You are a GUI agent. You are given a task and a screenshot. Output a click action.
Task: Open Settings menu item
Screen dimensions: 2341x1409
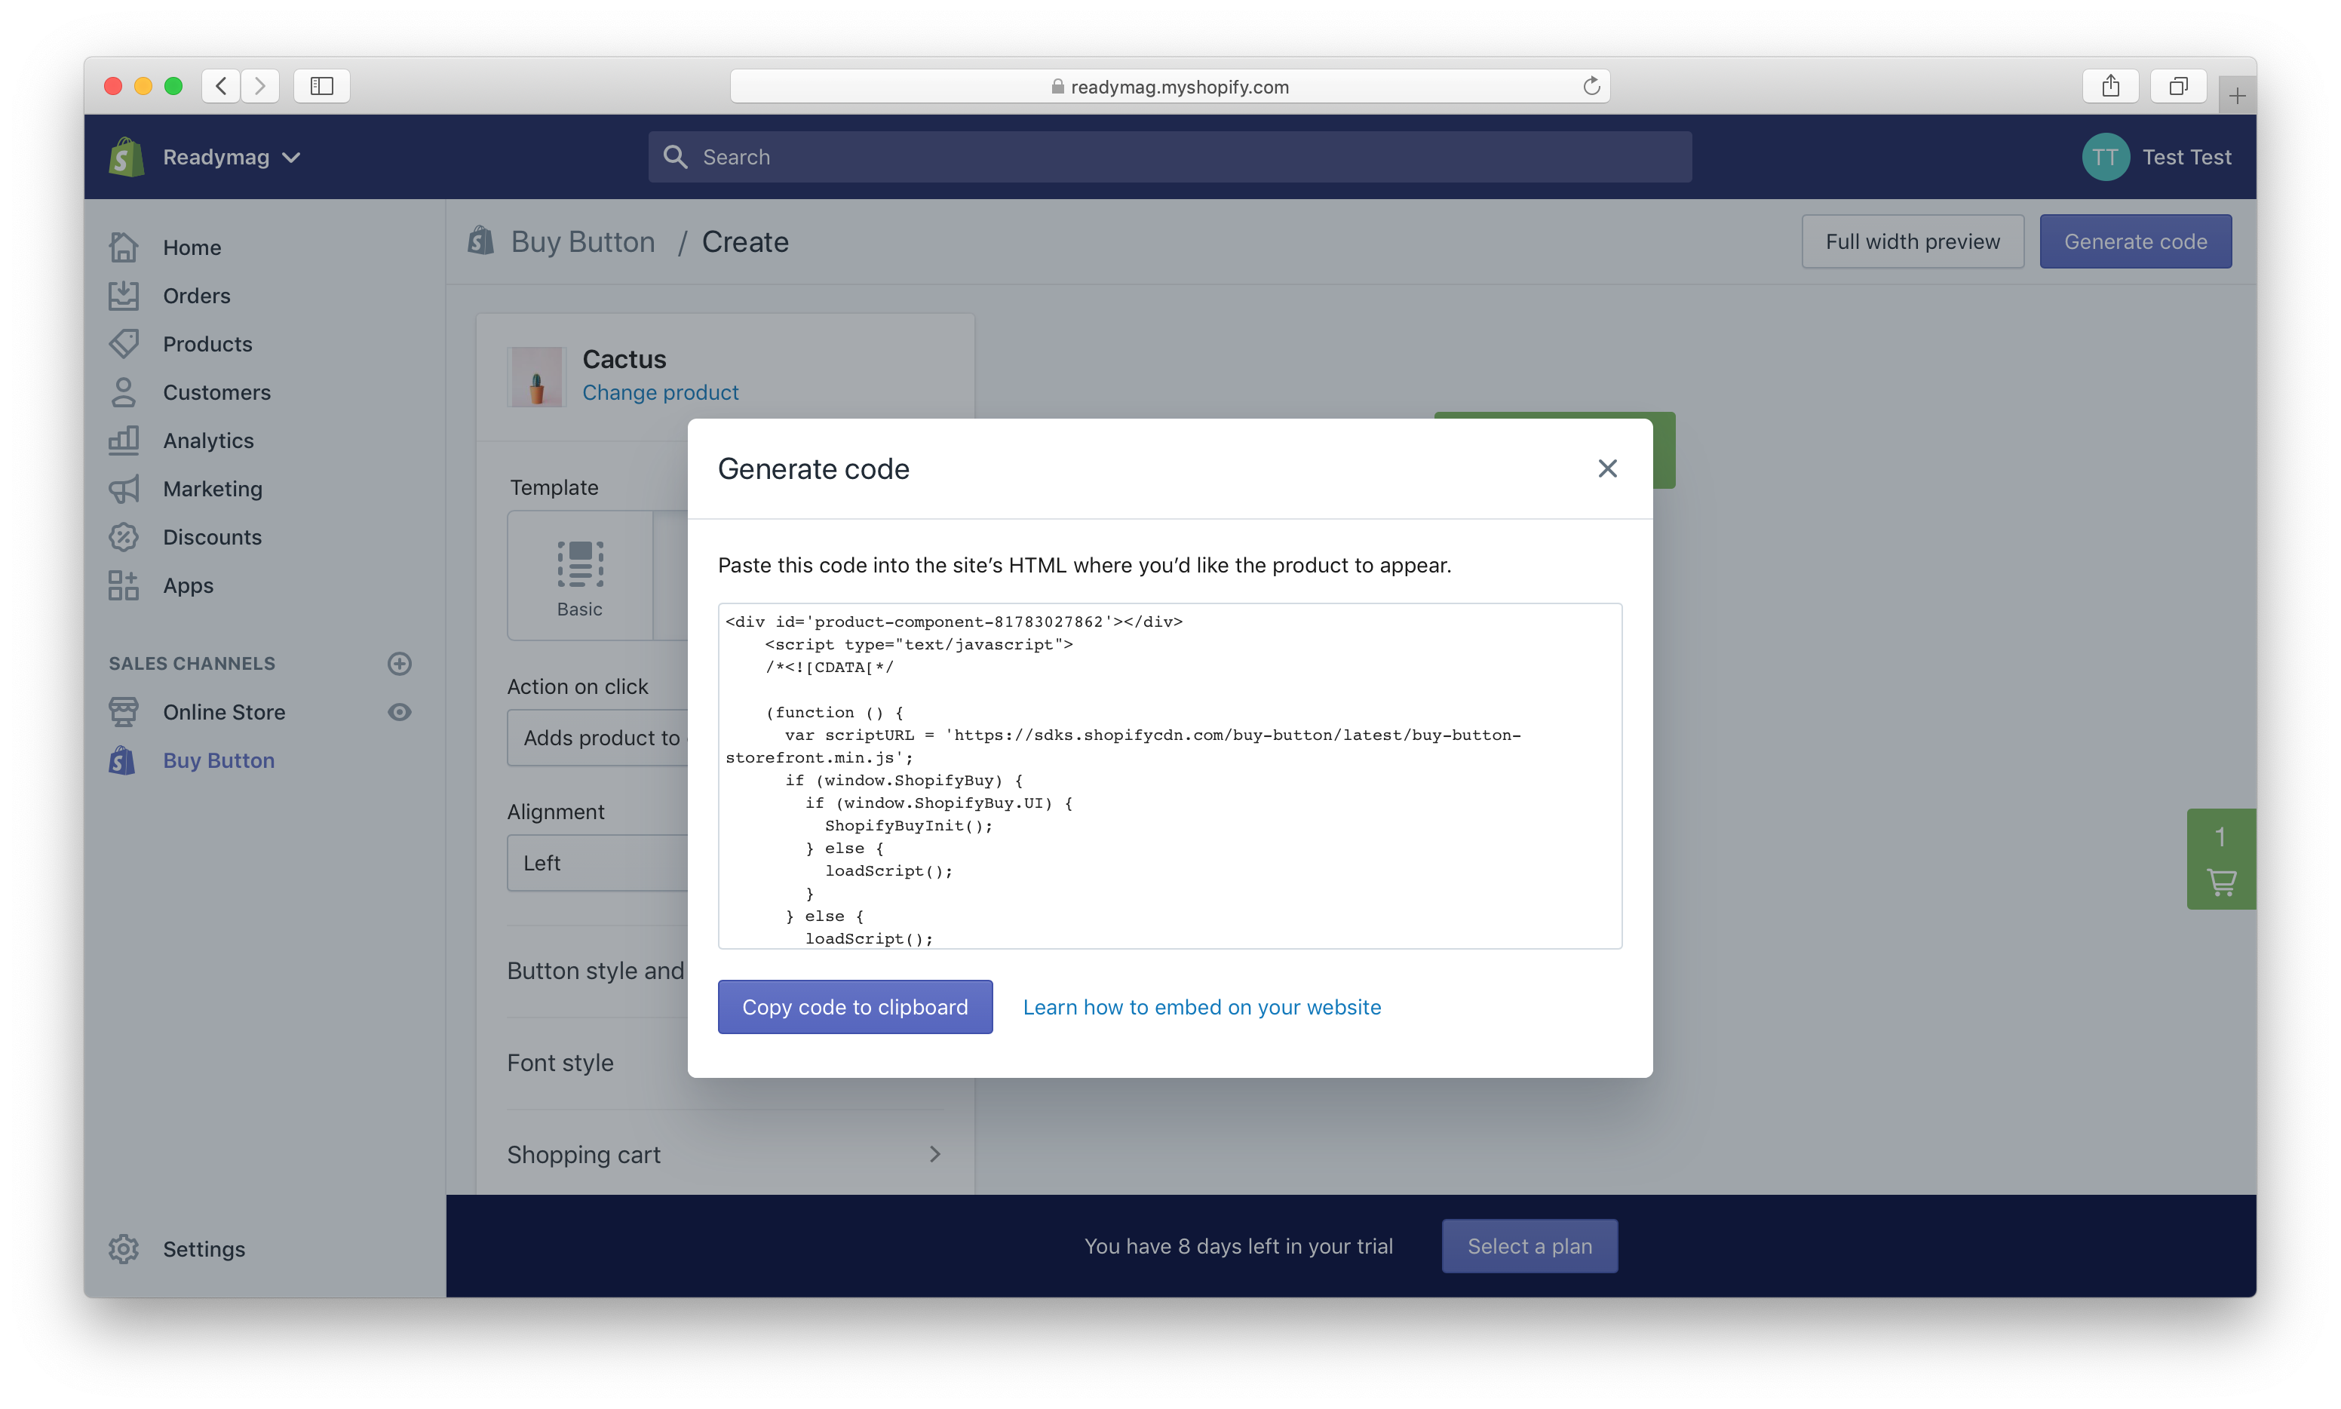tap(204, 1250)
